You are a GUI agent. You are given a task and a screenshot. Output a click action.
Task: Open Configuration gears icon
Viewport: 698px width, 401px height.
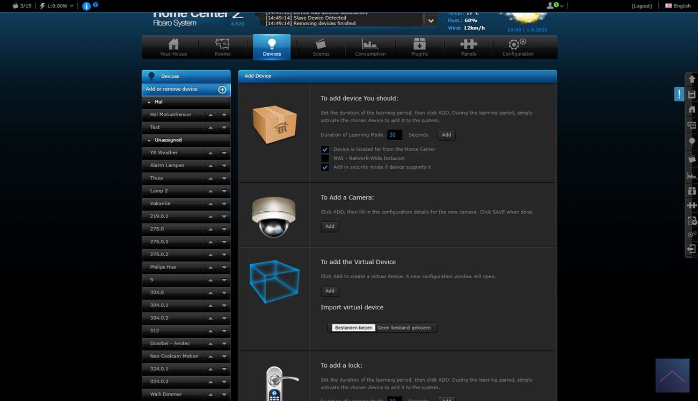[518, 47]
